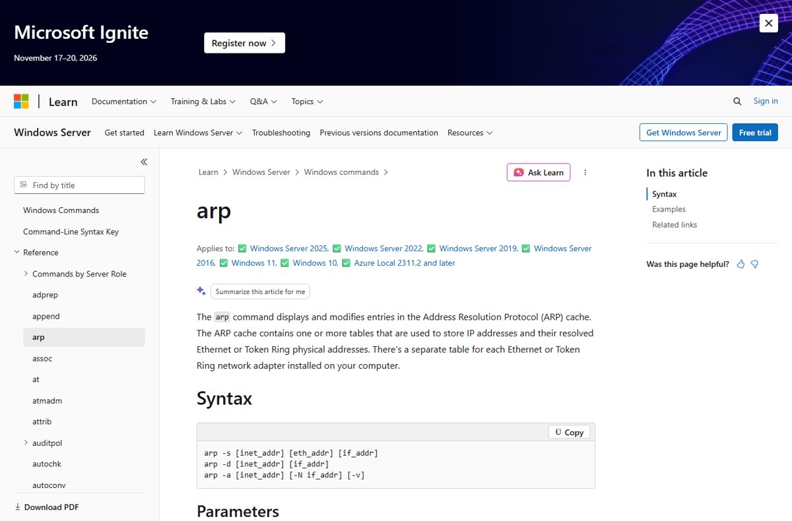
Task: Close the Microsoft Ignite banner
Action: pyautogui.click(x=769, y=24)
